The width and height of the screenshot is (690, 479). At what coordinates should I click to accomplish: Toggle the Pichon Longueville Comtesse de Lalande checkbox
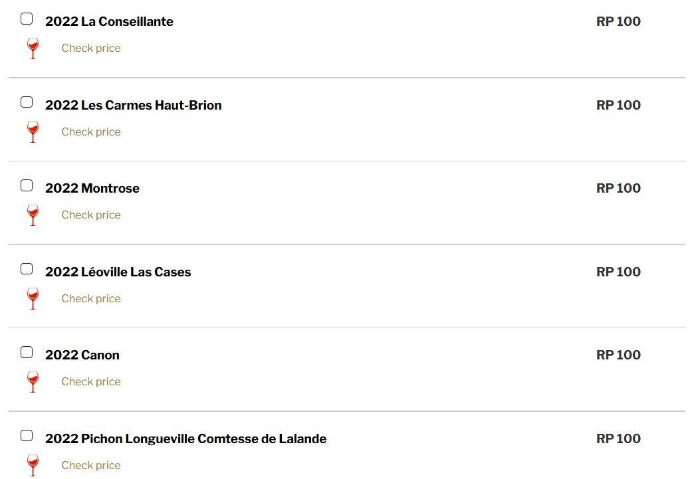point(27,436)
